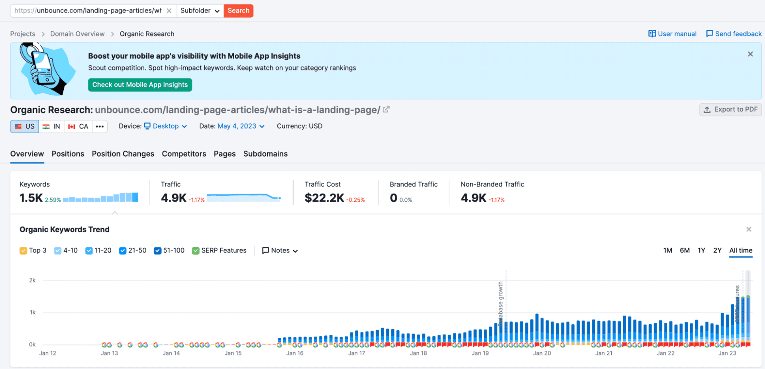Toggle the 4-10 positions checkbox

58,251
